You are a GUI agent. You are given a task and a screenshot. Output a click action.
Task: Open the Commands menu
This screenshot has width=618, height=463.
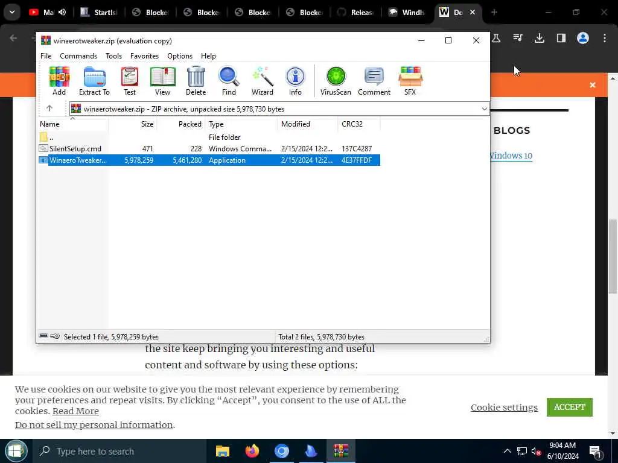coord(78,56)
